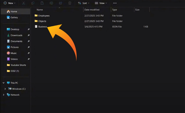Go to Home in navigation pane
The image size is (185, 113).
pyautogui.click(x=14, y=11)
